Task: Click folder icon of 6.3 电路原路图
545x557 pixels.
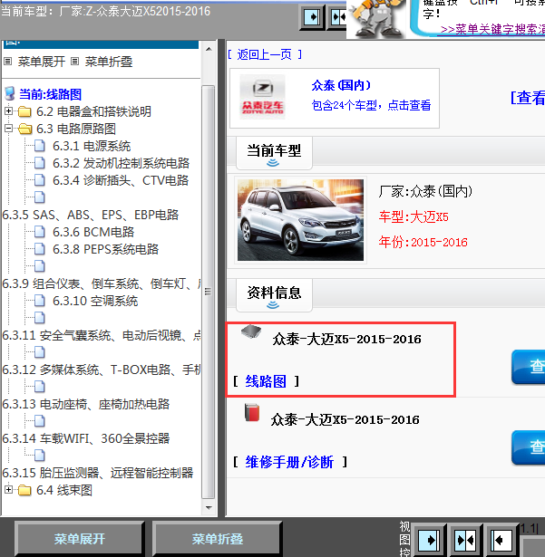Action: (x=24, y=129)
